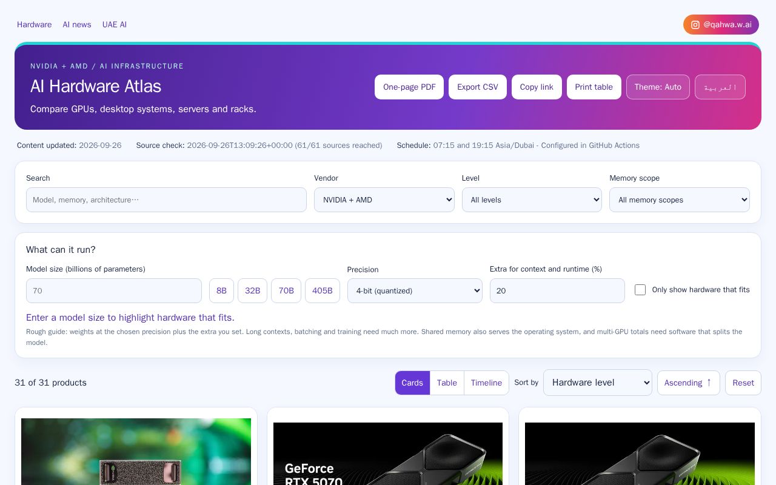Click the Schedule 'Configured in GitHub Actions' text

pos(590,145)
